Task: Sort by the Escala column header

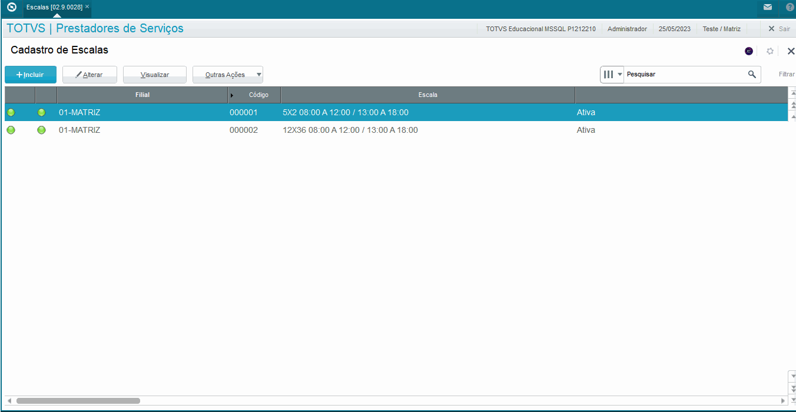Action: tap(428, 95)
